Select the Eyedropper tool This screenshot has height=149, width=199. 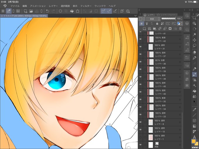pyautogui.click(x=194, y=110)
